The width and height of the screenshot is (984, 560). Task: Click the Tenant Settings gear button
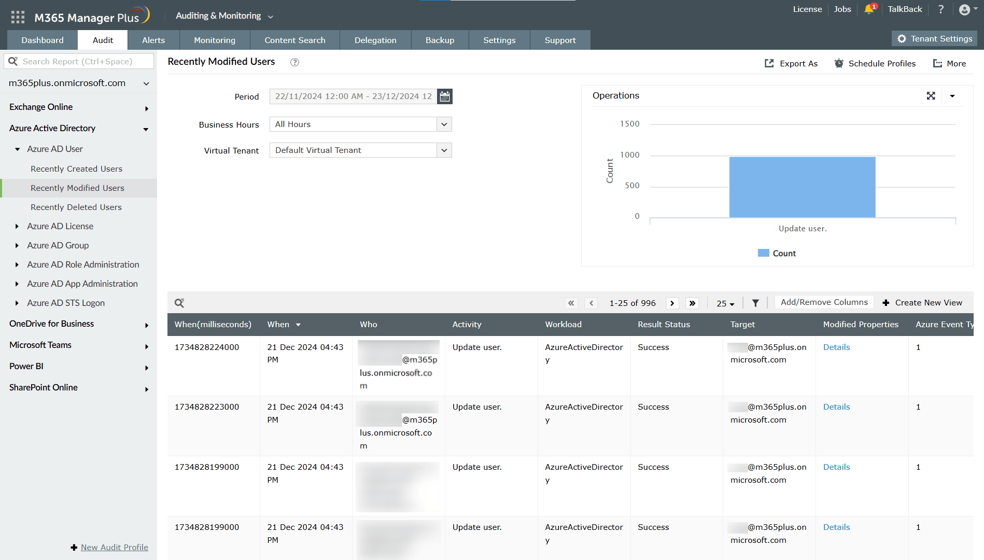pos(935,39)
